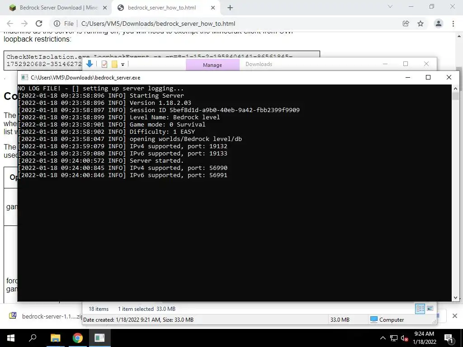Click the console scrollbar's up arrow
Screen dimensions: 463x347
point(455,89)
